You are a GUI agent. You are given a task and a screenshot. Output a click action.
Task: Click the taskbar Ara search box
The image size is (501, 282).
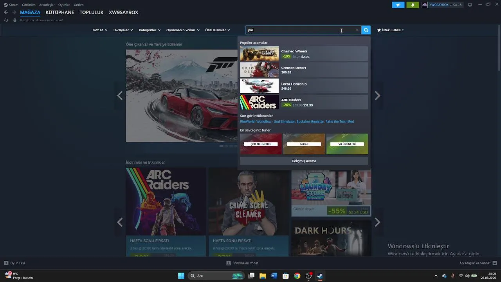pos(216,276)
